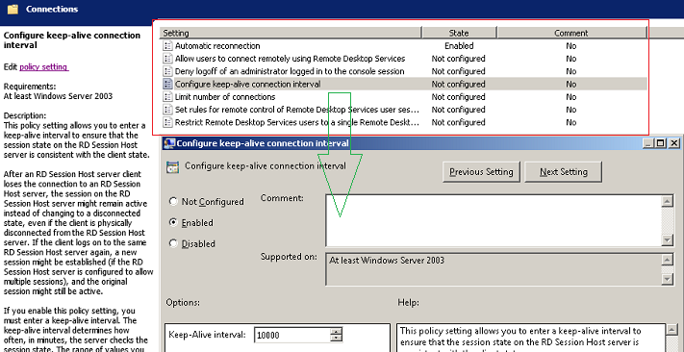Select the Disabled radio button
684x352 pixels.
tap(173, 243)
